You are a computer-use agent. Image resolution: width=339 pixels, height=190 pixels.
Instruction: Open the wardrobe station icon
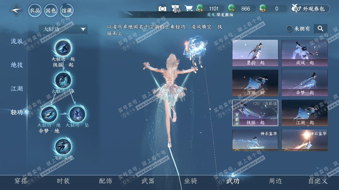click(x=176, y=9)
